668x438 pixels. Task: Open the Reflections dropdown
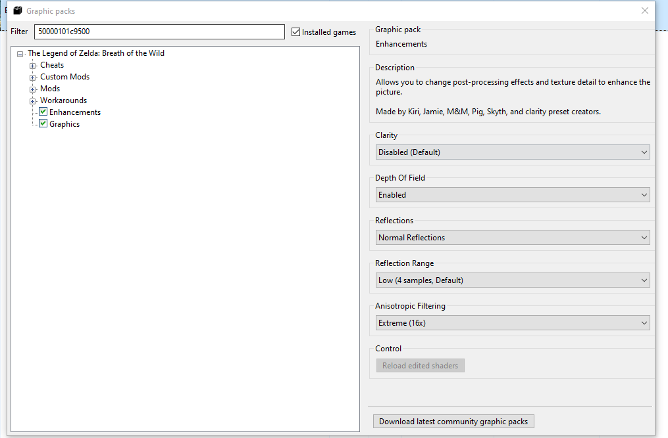513,238
